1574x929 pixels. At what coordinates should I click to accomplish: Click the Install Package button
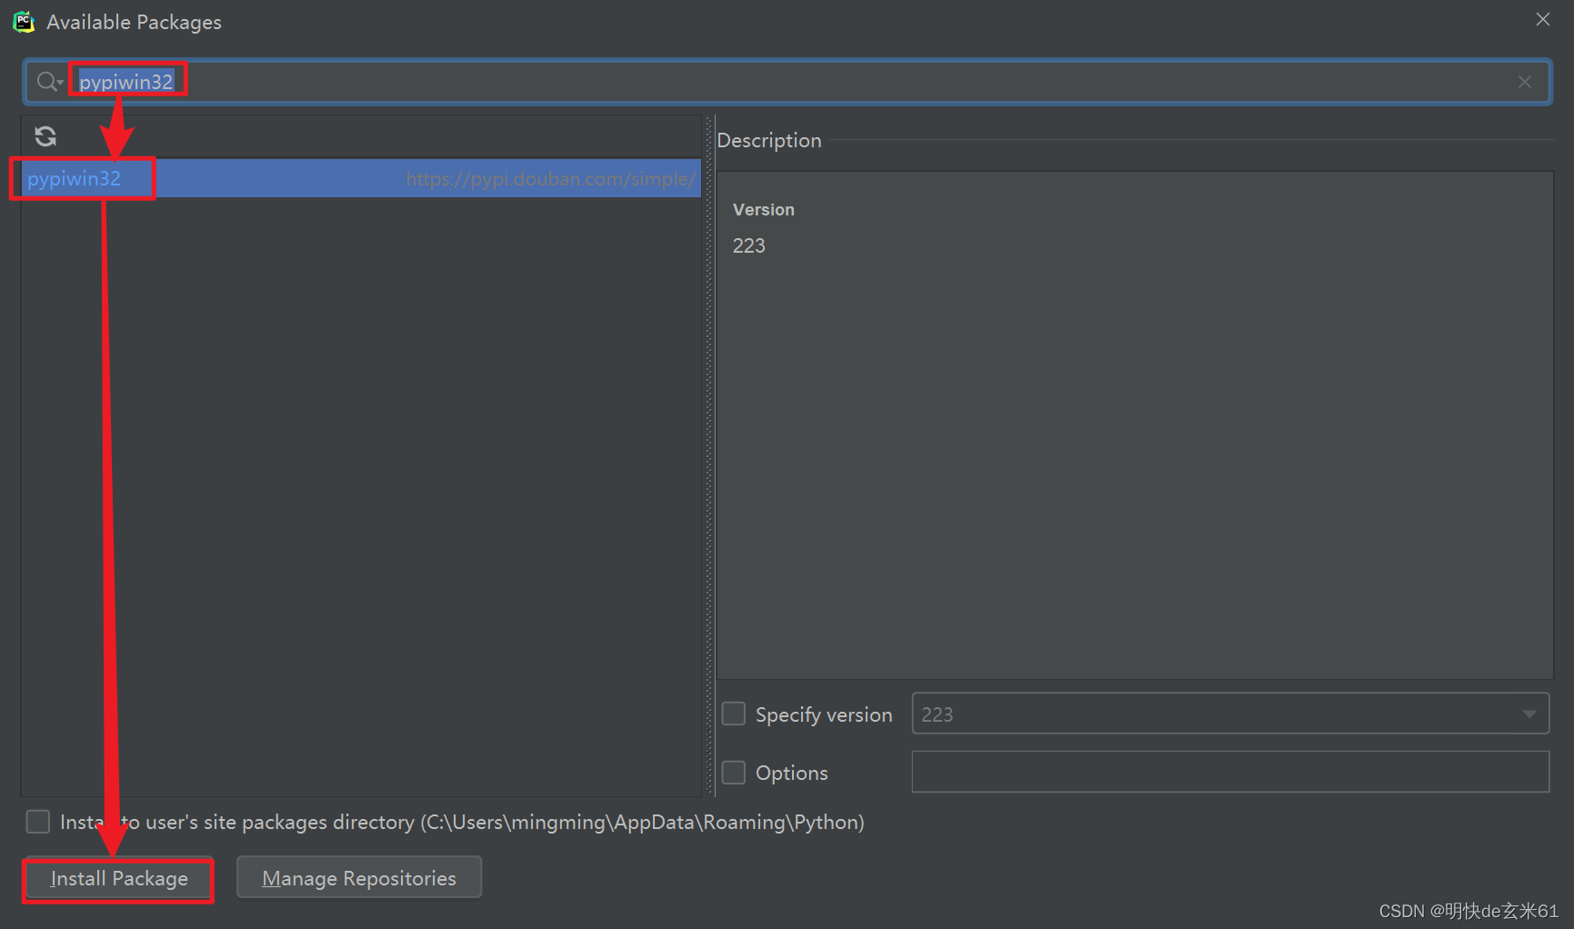click(119, 878)
